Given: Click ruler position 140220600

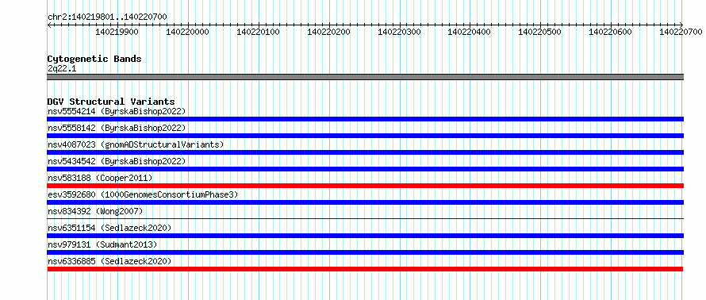Looking at the screenshot, I should pos(611,32).
